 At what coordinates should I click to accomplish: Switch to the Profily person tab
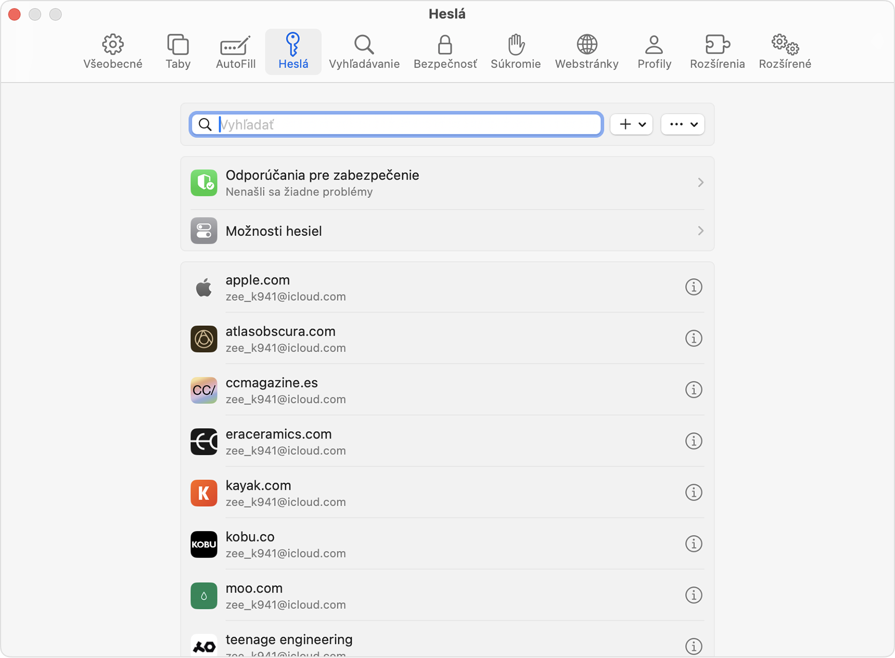click(x=654, y=52)
